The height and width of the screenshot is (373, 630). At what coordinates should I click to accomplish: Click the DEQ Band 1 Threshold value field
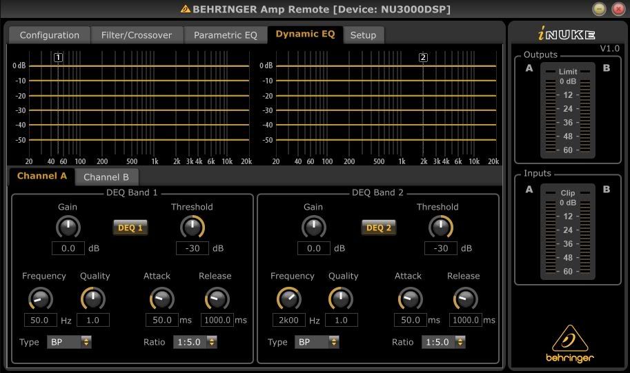click(x=193, y=248)
